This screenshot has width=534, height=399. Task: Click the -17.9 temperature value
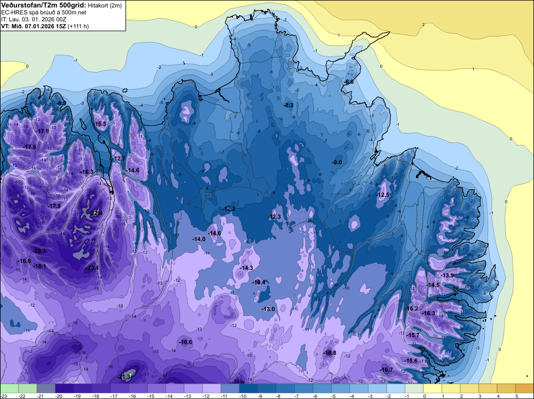click(54, 206)
